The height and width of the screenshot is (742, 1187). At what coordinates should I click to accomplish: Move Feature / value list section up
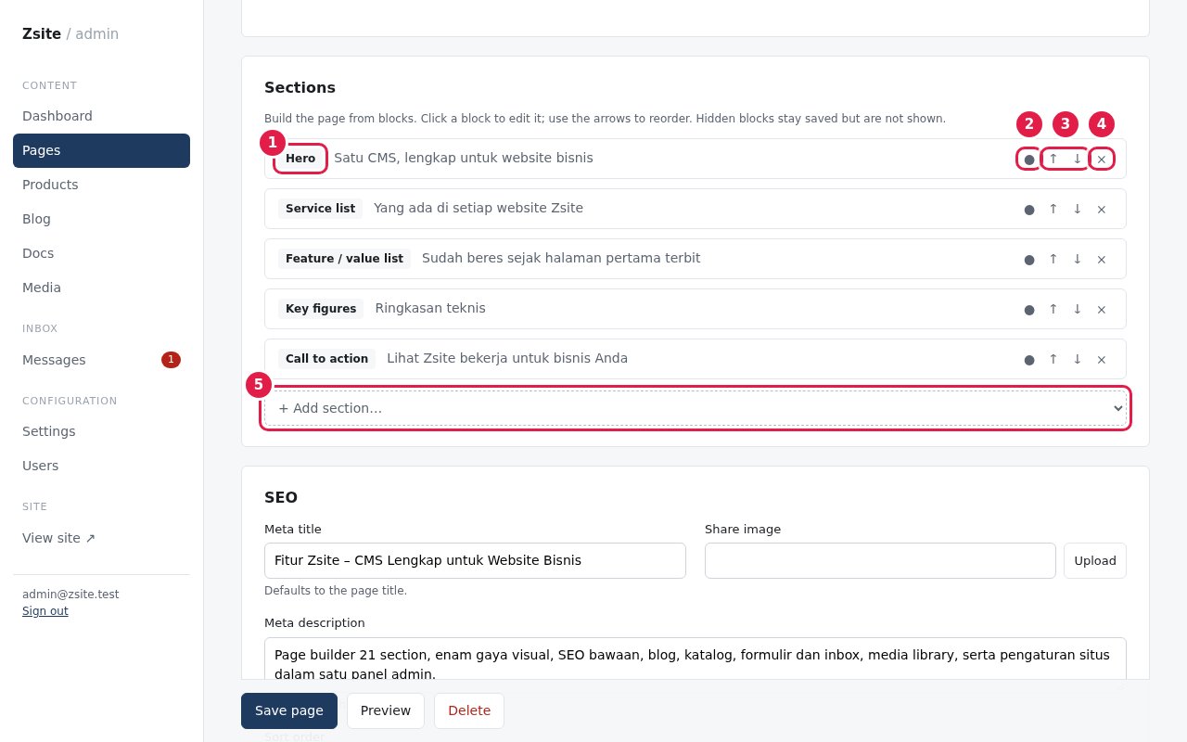pyautogui.click(x=1053, y=259)
